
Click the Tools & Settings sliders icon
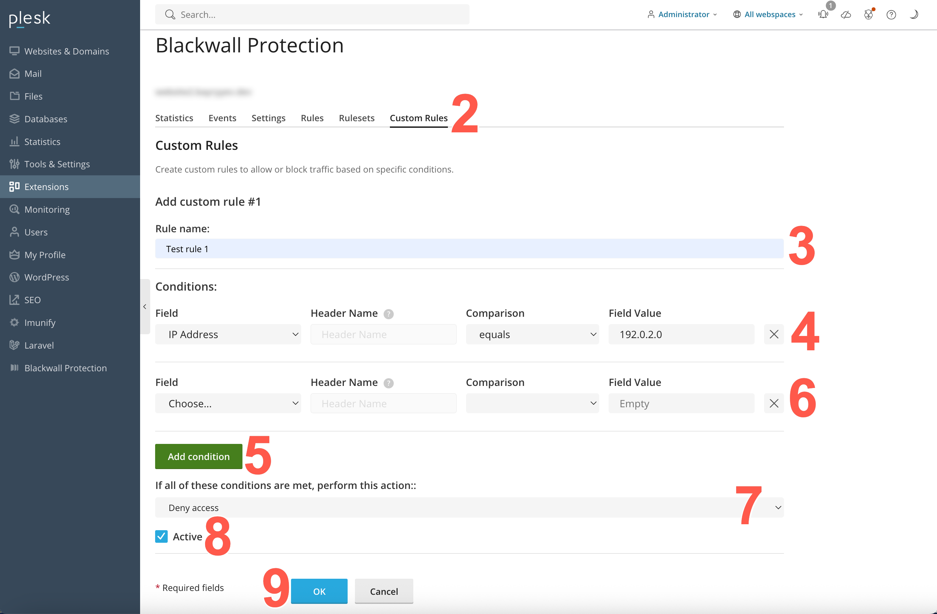pos(15,164)
